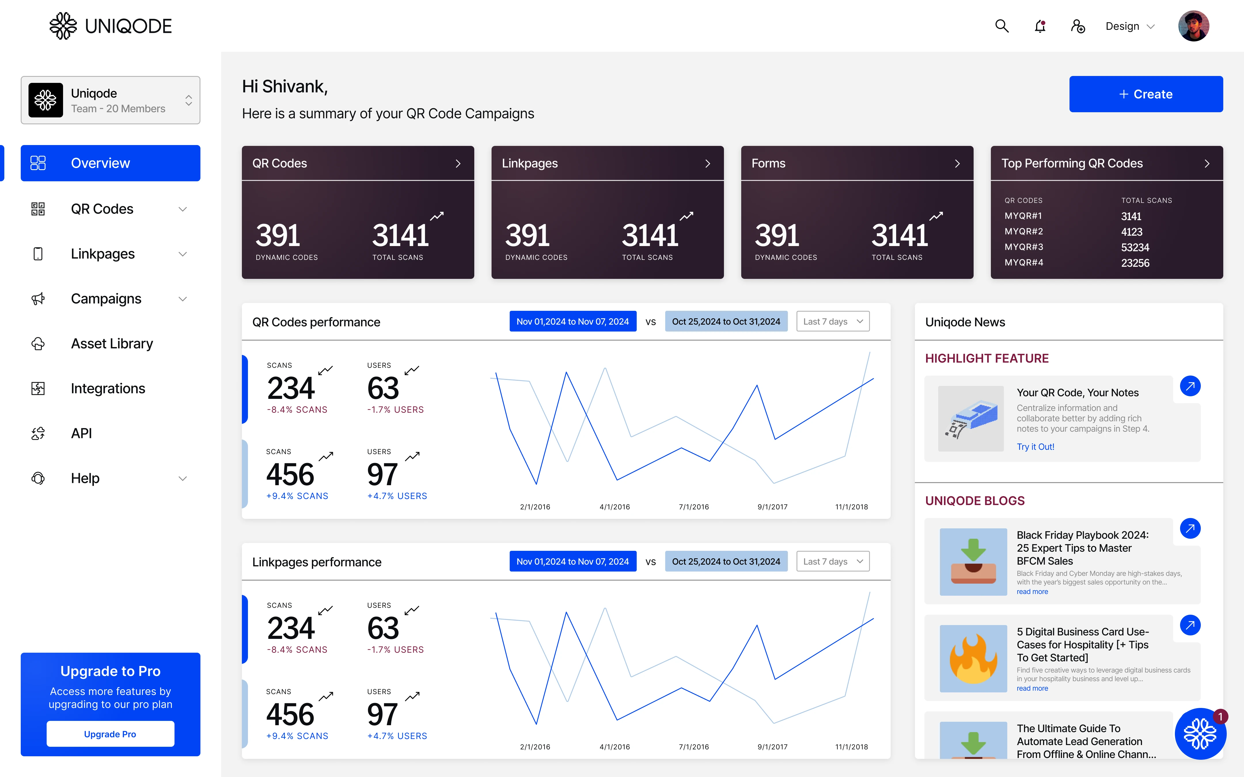Screen dimensions: 1244x777
Task: Click the API sidebar icon
Action: coord(38,433)
